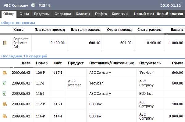Click invoice reference 115-I

[58, 104]
